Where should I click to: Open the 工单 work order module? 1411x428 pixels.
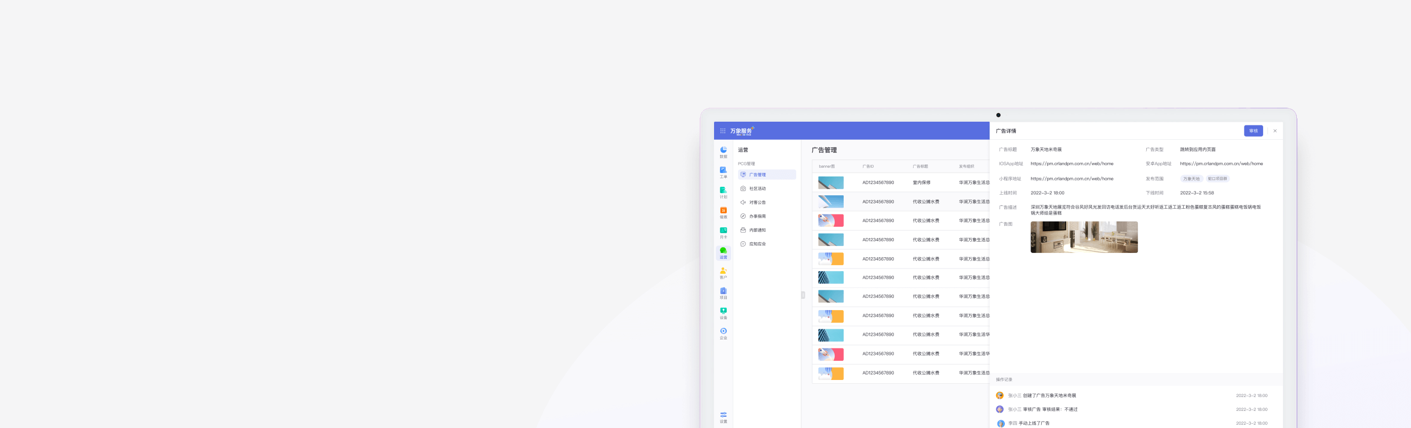(723, 172)
